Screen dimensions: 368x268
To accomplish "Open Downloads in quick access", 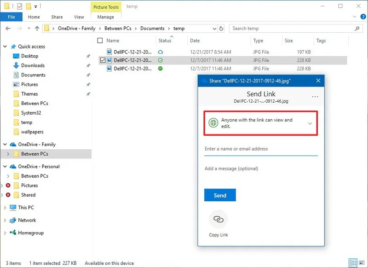I will pyautogui.click(x=33, y=65).
